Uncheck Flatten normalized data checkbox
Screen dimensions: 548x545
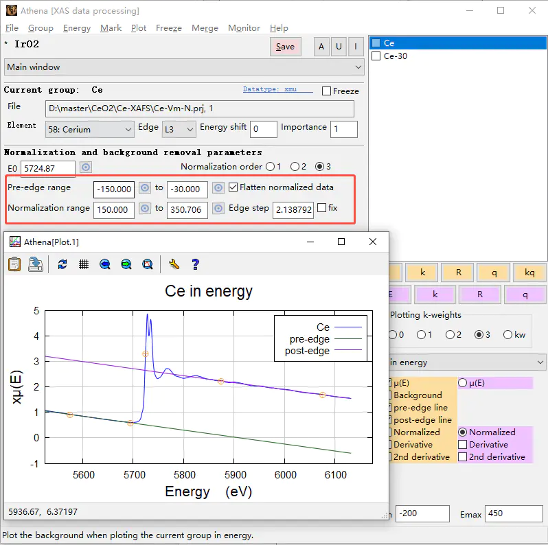[x=233, y=187]
